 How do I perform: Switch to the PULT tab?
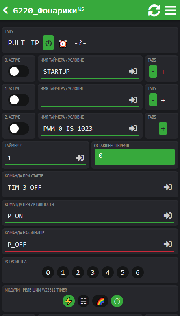tap(16, 43)
